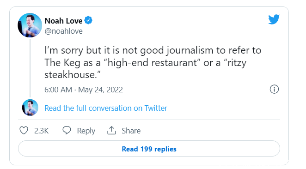Click the word steakhouse in tweet
Image resolution: width=306 pixels, height=169 pixels.
point(70,75)
